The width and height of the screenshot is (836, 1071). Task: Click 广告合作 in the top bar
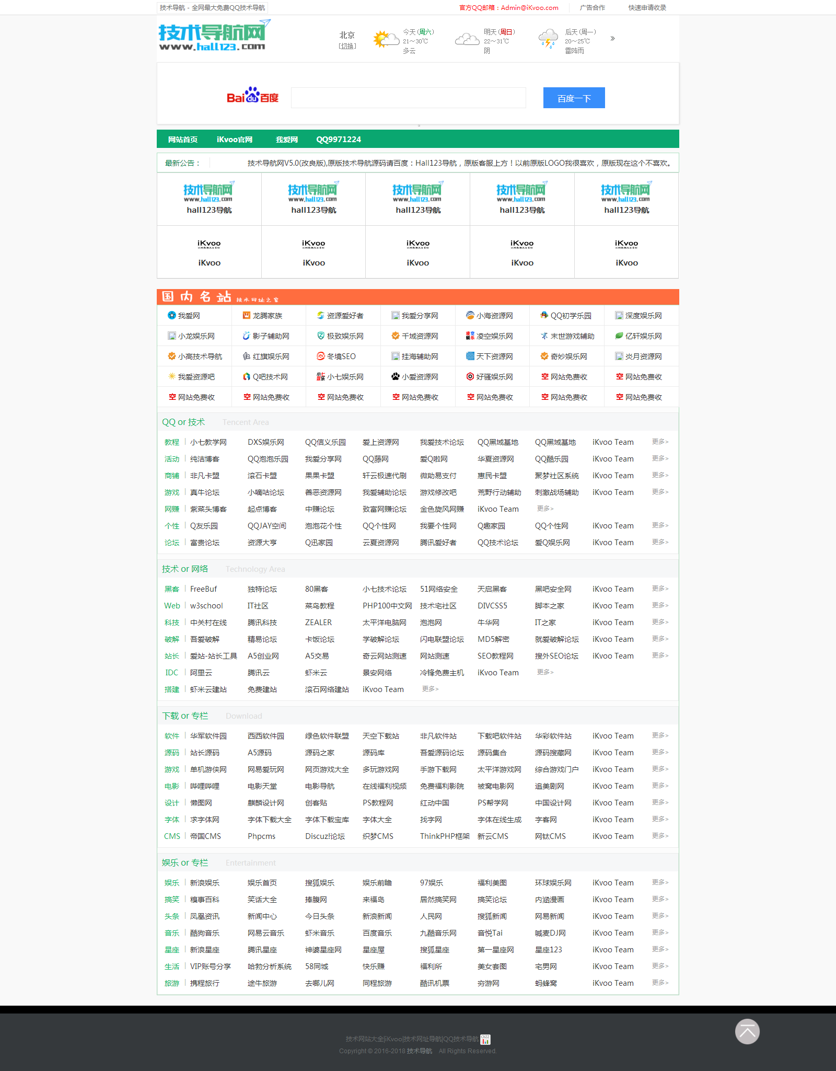coord(592,7)
